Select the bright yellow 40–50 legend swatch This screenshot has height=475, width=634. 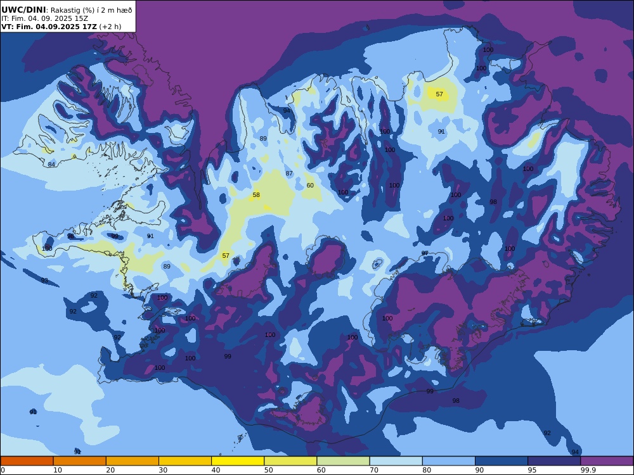tap(238, 461)
